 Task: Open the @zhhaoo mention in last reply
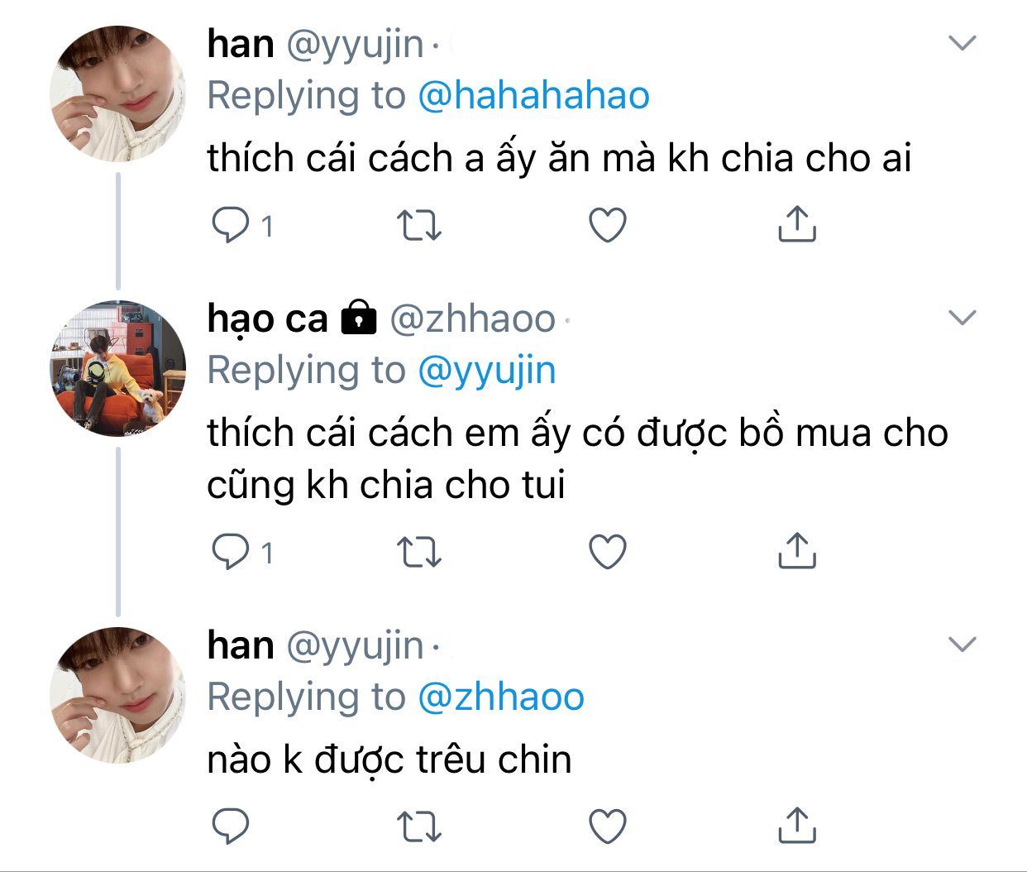tap(501, 697)
